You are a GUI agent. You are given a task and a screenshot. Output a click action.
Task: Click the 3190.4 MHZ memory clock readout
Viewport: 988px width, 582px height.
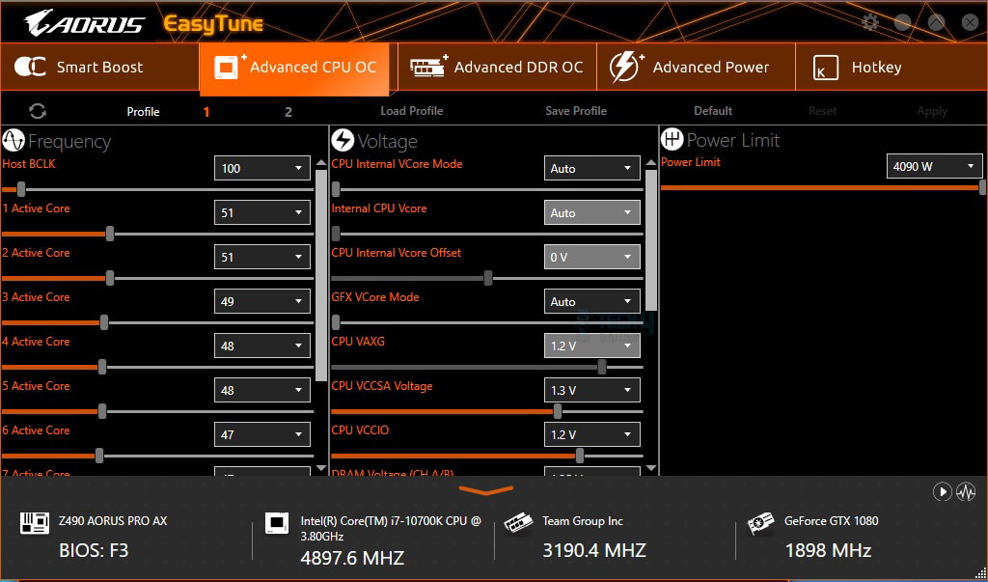tap(594, 550)
